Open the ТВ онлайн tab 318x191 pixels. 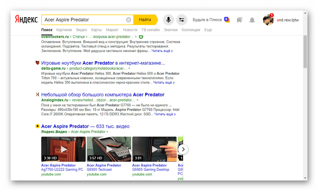(150, 30)
